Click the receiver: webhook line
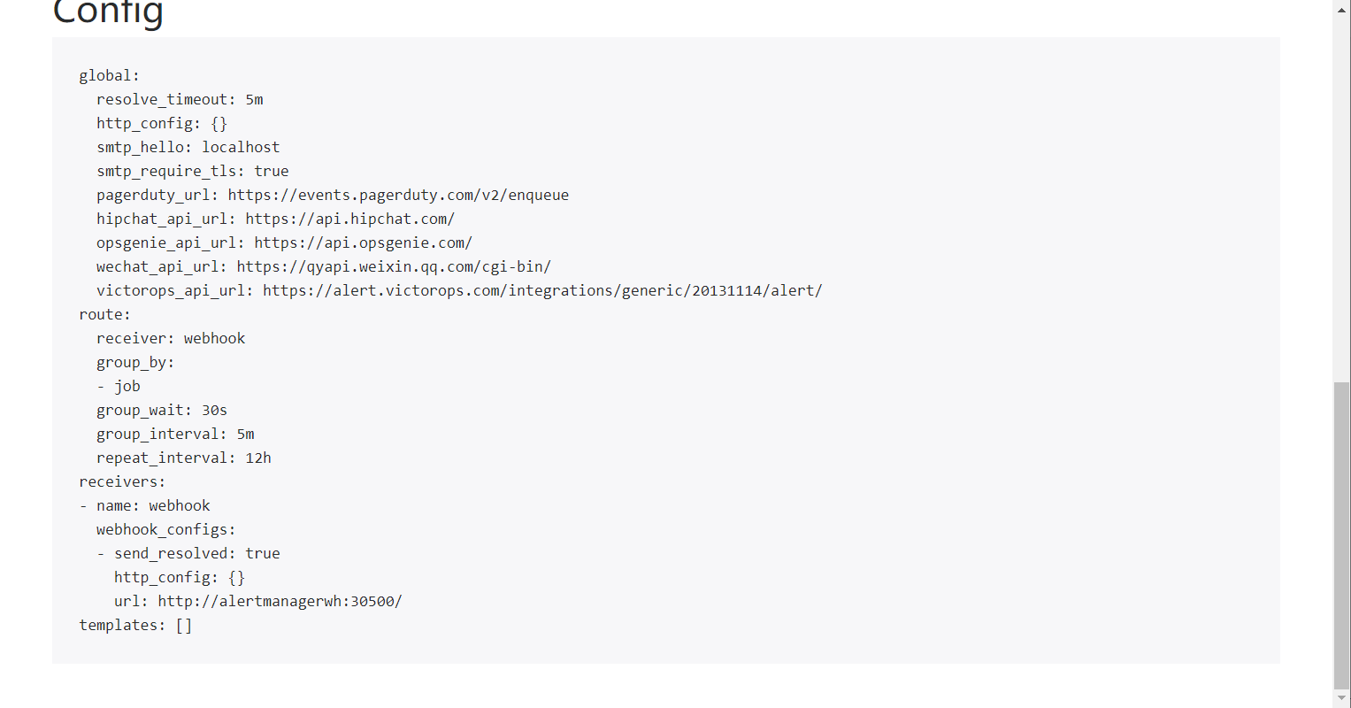The image size is (1351, 708). click(171, 338)
